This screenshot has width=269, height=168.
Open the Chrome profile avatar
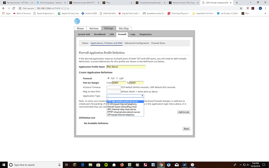(260, 8)
